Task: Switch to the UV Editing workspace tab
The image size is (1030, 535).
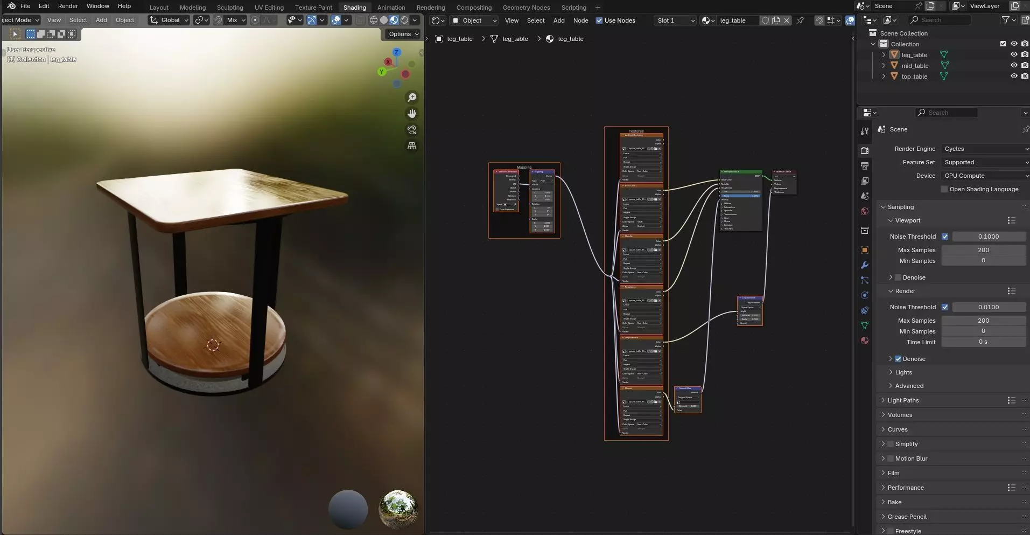Action: pos(269,8)
